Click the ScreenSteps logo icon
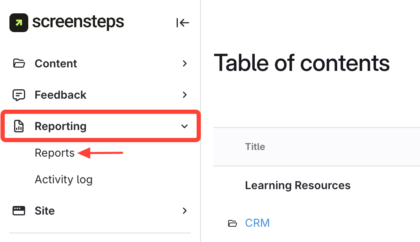The height and width of the screenshot is (242, 420). [x=19, y=23]
